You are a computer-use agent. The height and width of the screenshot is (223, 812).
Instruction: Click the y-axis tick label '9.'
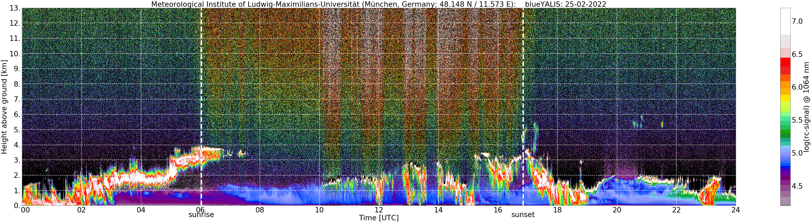pyautogui.click(x=17, y=69)
